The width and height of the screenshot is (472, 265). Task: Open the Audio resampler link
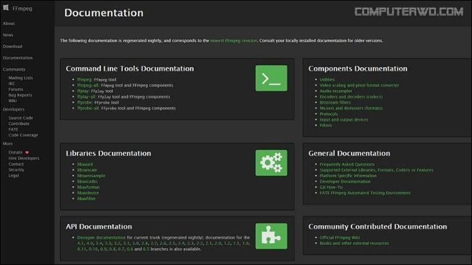(335, 91)
